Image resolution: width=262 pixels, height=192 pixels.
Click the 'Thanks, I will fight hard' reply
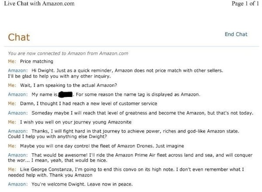135,131
